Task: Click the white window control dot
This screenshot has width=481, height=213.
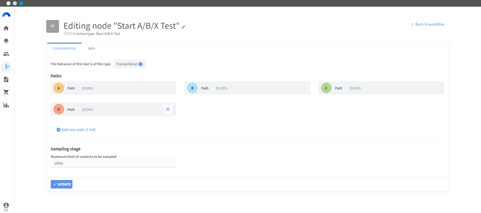Action: tap(8, 3)
